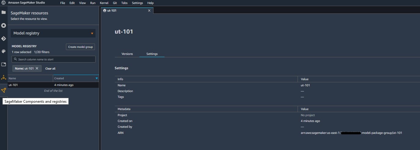Click the search magnifier icon in filter box
This screenshot has width=420, height=150.
pyautogui.click(x=15, y=59)
